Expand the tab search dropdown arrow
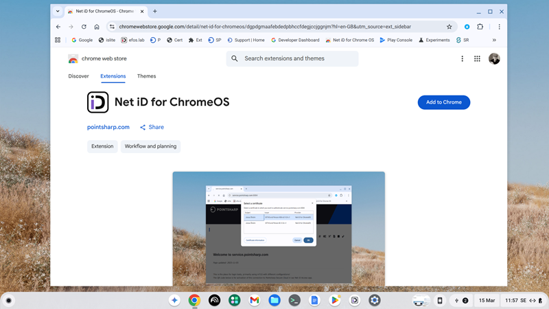Viewport: 549px width, 309px height. (x=58, y=12)
